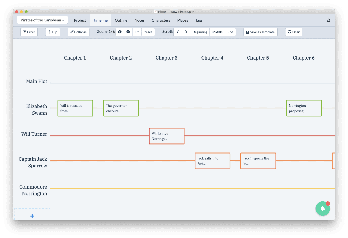Viewport: 348px width, 238px height.
Task: Switch to the Places tab
Action: tap(183, 20)
